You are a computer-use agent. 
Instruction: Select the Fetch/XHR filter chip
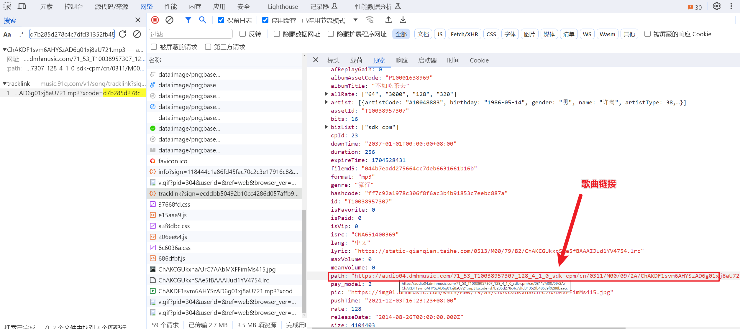tap(464, 34)
